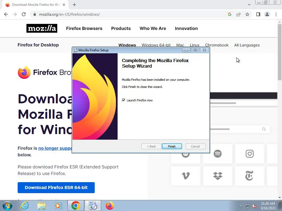Uncheck the Launch Firefox now checkbox
Image resolution: width=282 pixels, height=211 pixels.
124,100
